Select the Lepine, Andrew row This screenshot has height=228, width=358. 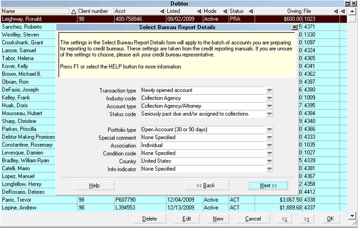click(174, 208)
